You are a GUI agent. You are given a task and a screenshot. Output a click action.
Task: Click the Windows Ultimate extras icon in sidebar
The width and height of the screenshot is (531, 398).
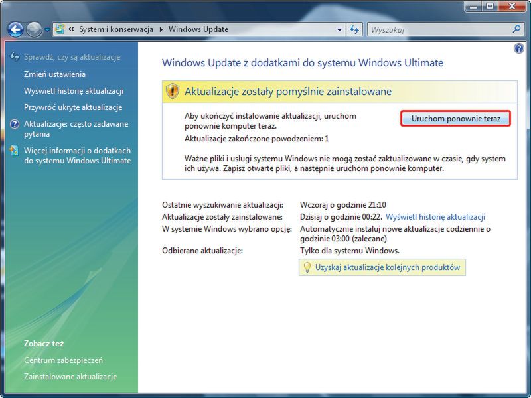pyautogui.click(x=14, y=151)
